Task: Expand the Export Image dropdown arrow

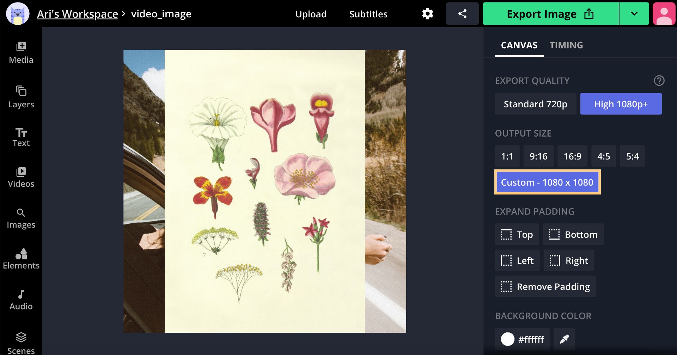Action: click(x=634, y=14)
